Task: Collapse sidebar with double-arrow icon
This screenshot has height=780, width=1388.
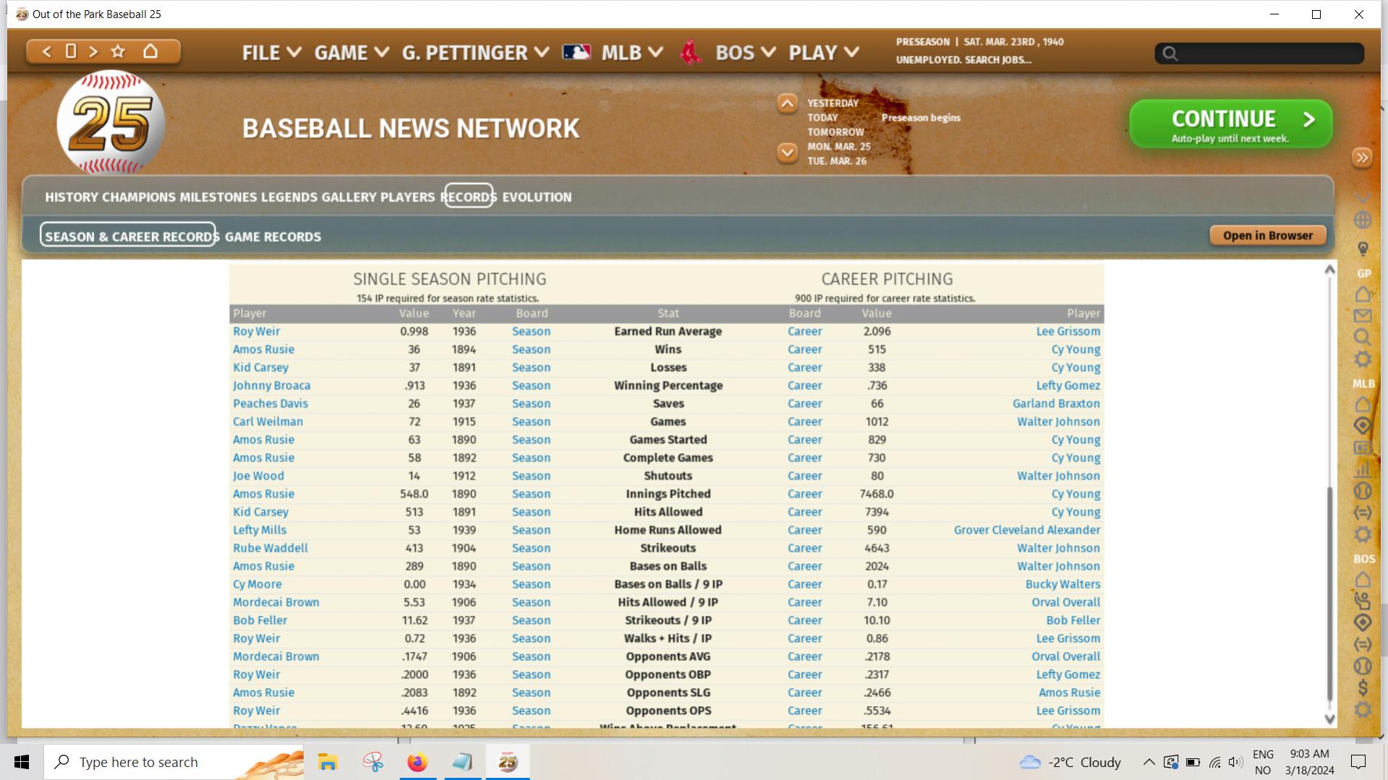Action: pyautogui.click(x=1362, y=158)
